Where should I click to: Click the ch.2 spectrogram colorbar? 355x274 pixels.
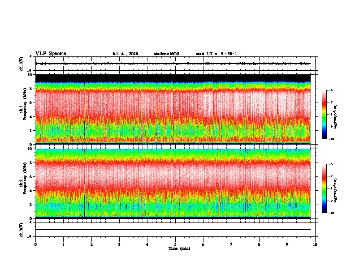pyautogui.click(x=324, y=188)
